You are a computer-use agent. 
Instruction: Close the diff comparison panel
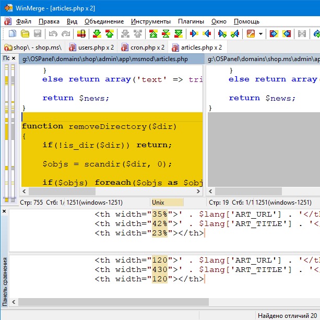pos(4,211)
